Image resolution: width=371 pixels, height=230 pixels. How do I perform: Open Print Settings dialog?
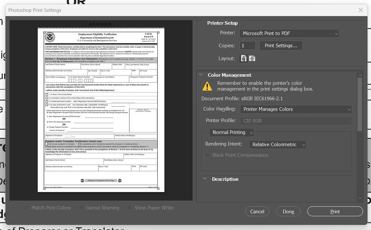281,45
